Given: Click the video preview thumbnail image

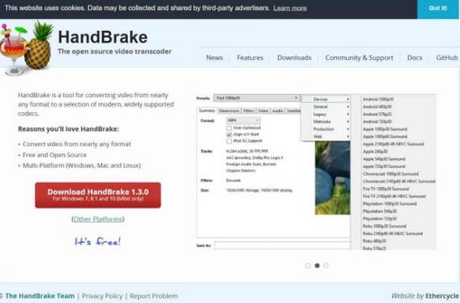Looking at the screenshot, I should (x=333, y=178).
